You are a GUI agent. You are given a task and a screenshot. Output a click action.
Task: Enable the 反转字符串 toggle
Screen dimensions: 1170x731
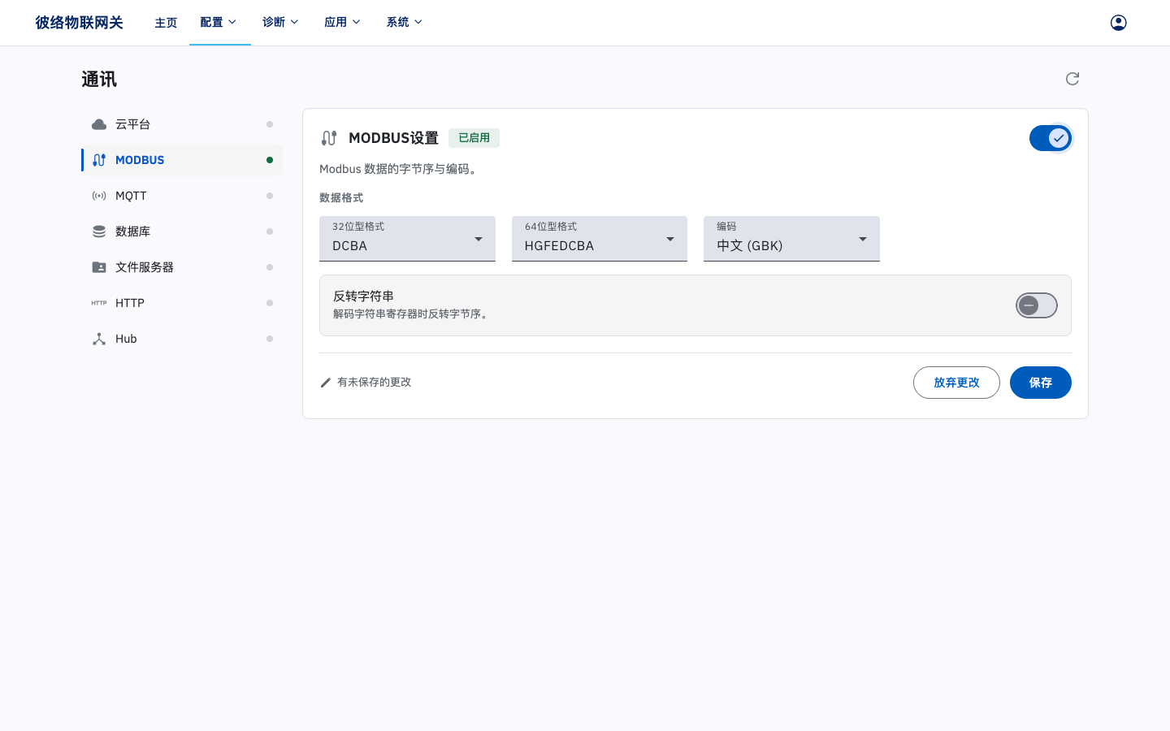[1037, 305]
